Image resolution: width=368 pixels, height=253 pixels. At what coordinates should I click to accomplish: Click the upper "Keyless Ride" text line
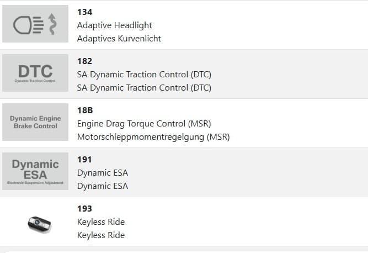click(101, 222)
